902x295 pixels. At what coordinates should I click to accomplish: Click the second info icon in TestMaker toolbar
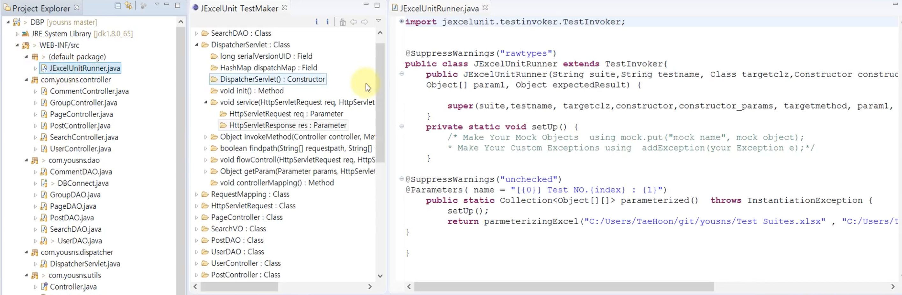tap(327, 22)
